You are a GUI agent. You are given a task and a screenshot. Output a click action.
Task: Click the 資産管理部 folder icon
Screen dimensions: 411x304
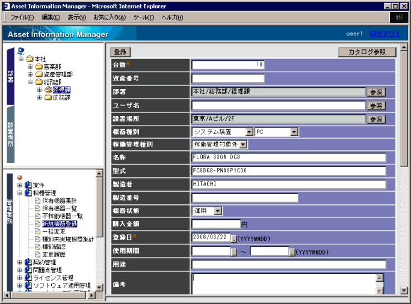pos(39,74)
